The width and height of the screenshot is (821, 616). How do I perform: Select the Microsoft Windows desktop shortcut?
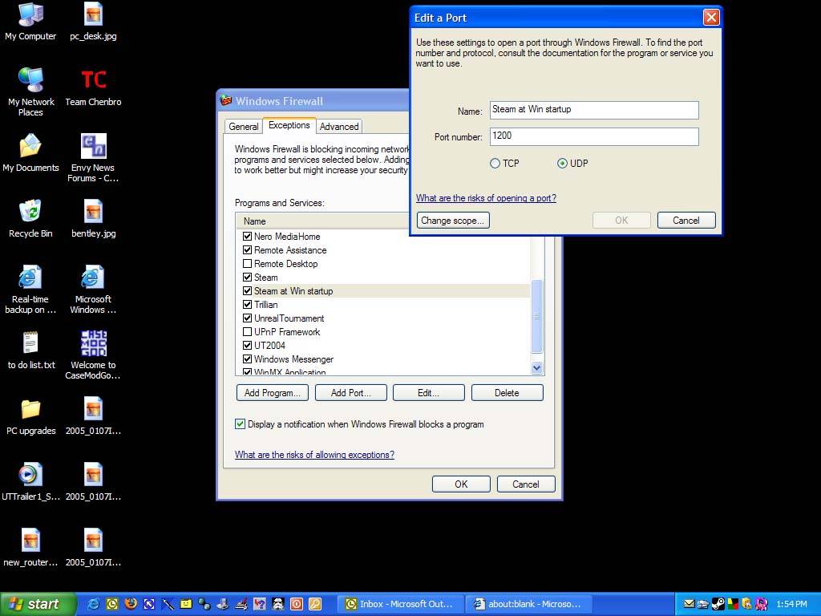click(x=93, y=290)
